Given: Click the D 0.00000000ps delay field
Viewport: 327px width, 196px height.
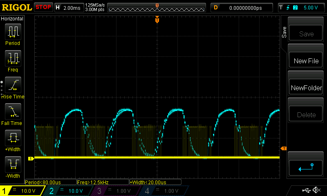Looking at the screenshot, I should click(242, 8).
